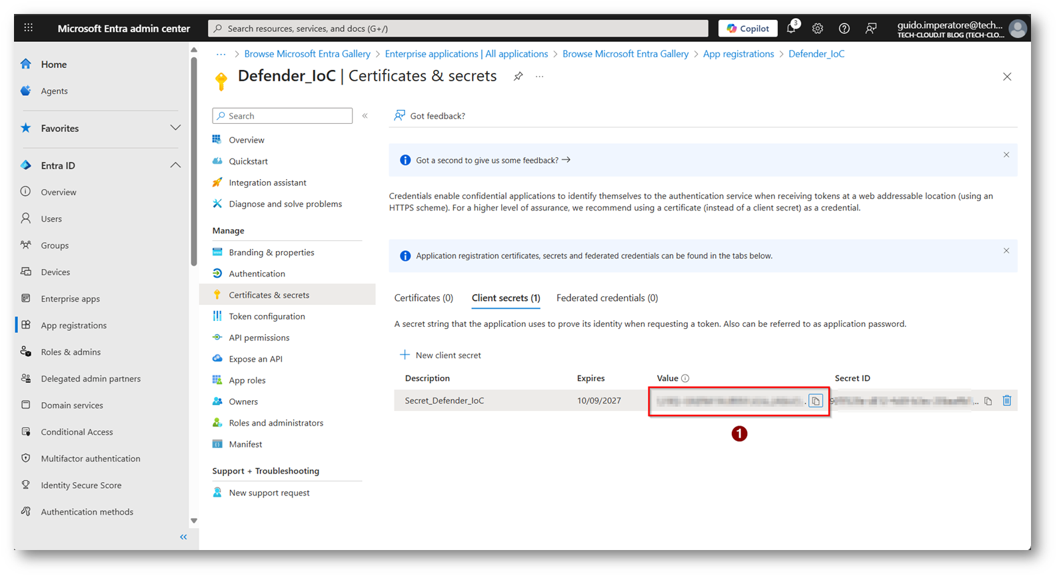Go to Home in left navigation
The height and width of the screenshot is (578, 1059).
click(x=53, y=65)
